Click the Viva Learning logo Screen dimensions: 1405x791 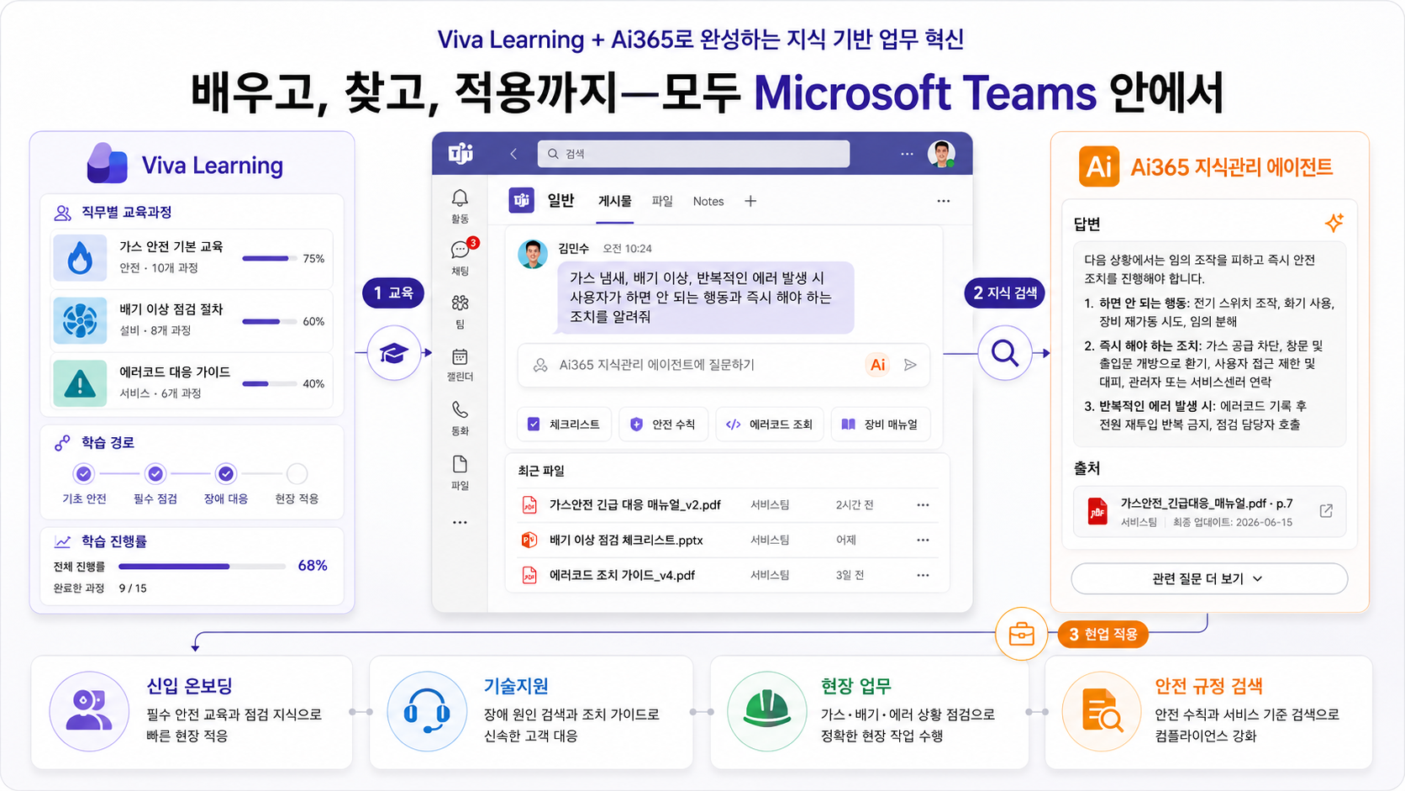pos(108,163)
